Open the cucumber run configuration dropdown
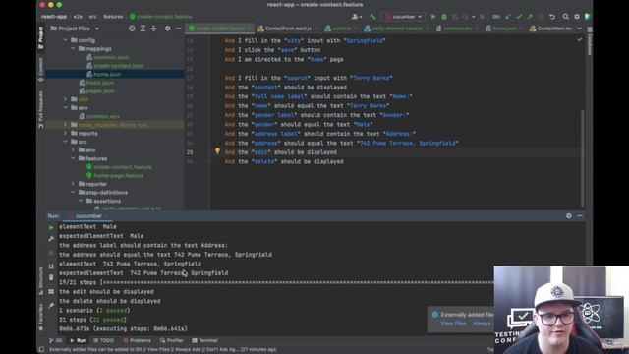 point(404,17)
